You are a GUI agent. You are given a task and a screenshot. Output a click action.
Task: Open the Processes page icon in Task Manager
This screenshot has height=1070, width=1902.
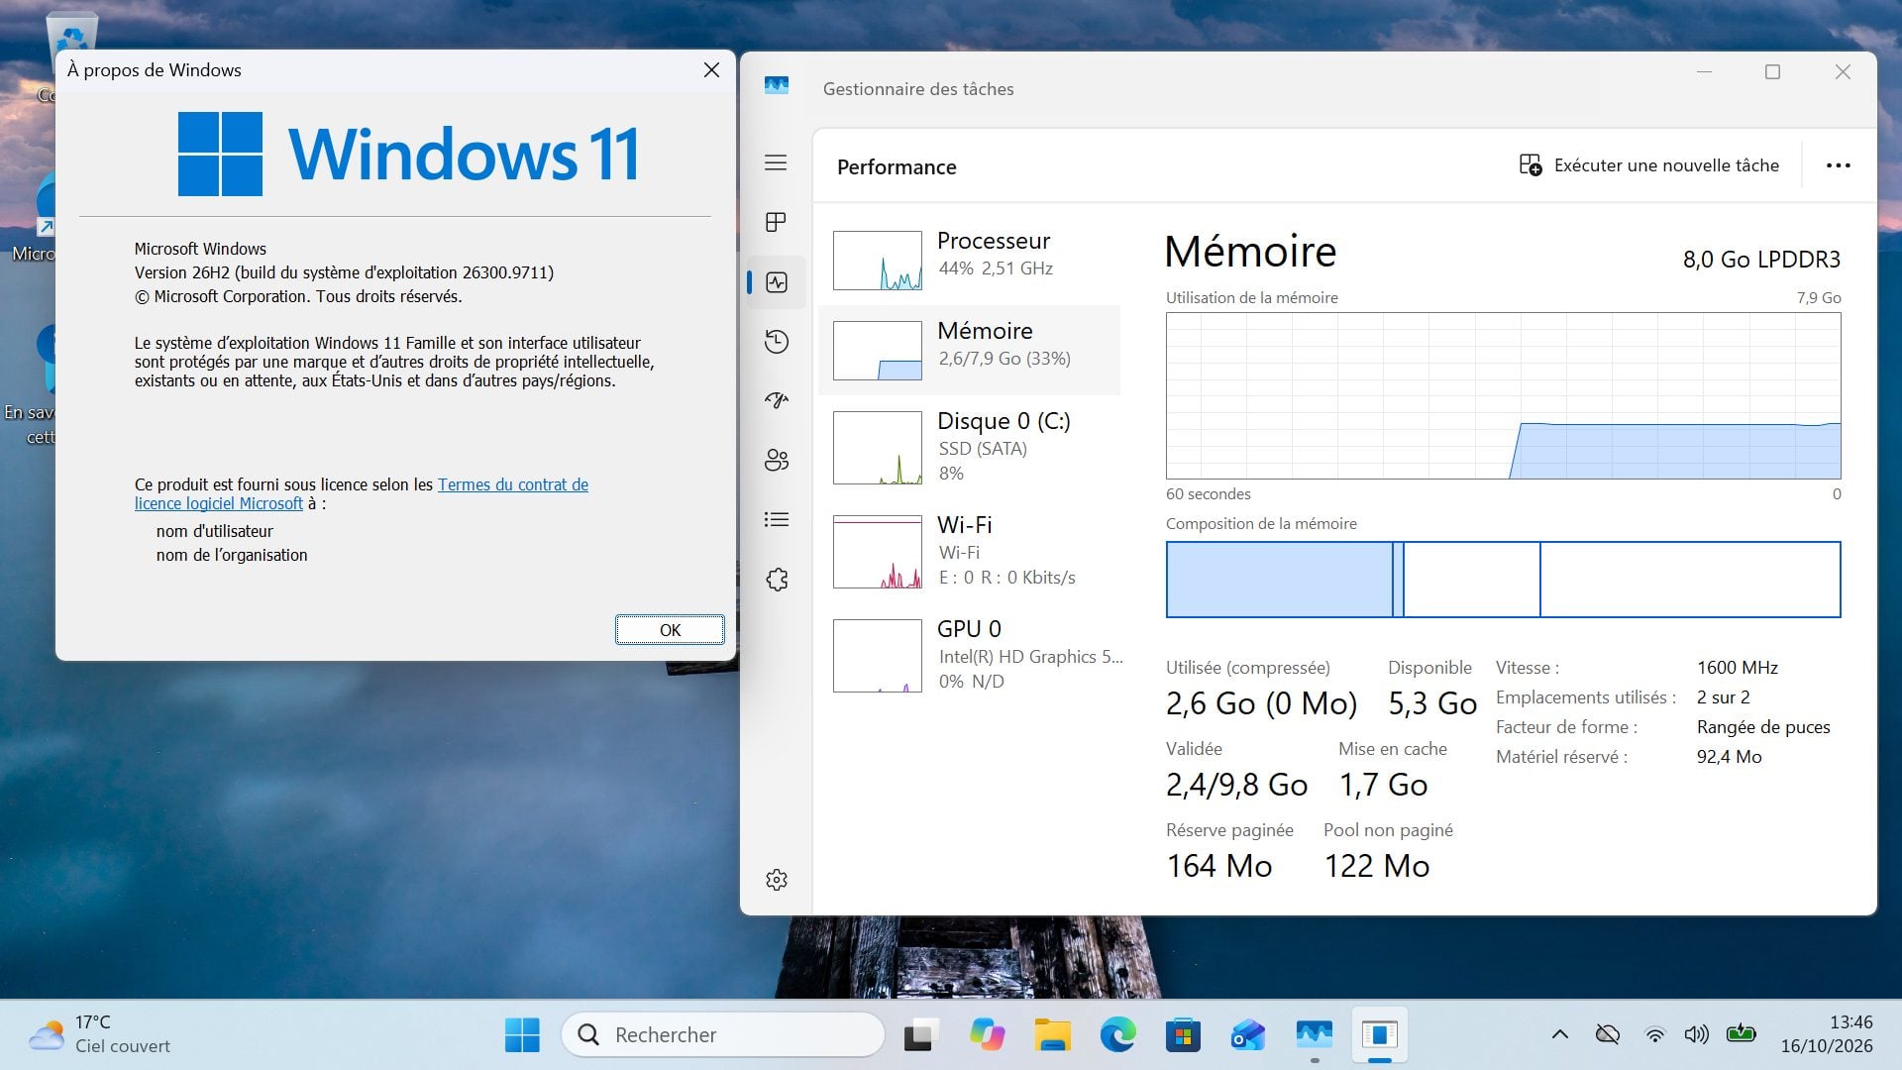[776, 222]
